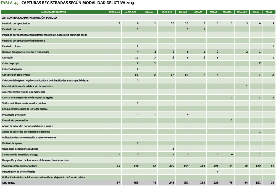Click the 'Violencia contra servidor público' row label
Viewport: 276px width, 186px height.
[x=19, y=166]
